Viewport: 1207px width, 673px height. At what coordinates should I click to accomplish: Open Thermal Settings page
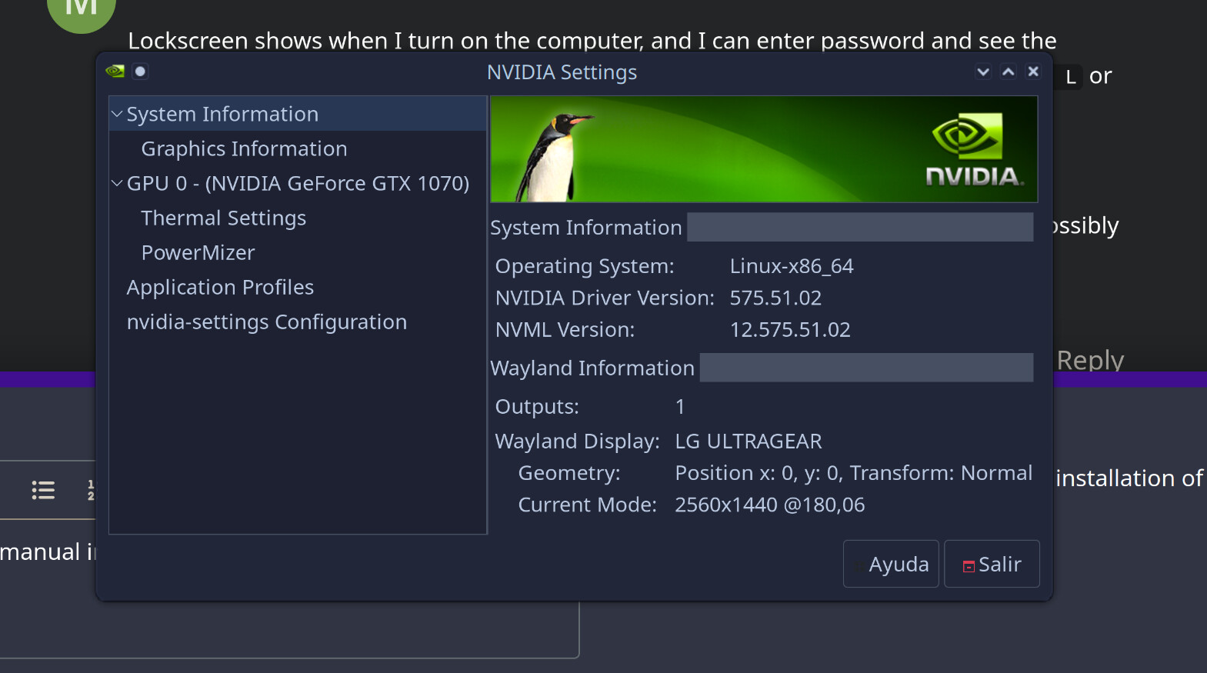pyautogui.click(x=224, y=218)
